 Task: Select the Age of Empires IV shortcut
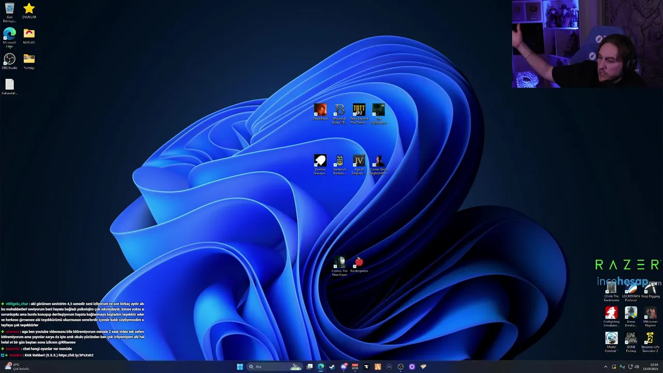(x=358, y=164)
